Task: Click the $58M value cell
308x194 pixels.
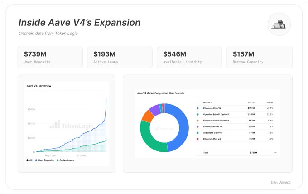Action: [252, 127]
